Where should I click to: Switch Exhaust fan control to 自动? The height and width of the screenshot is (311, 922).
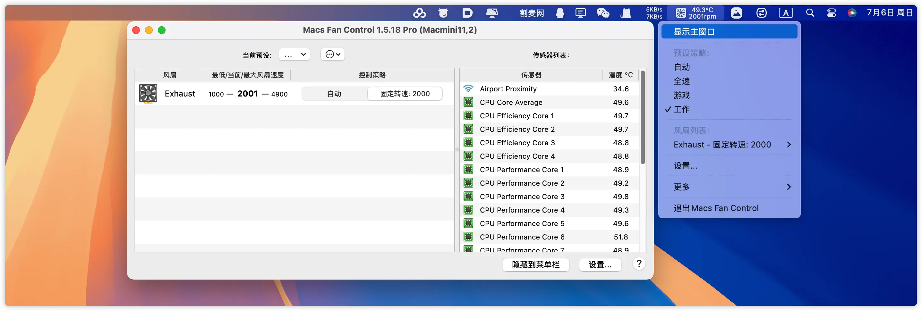pos(334,94)
